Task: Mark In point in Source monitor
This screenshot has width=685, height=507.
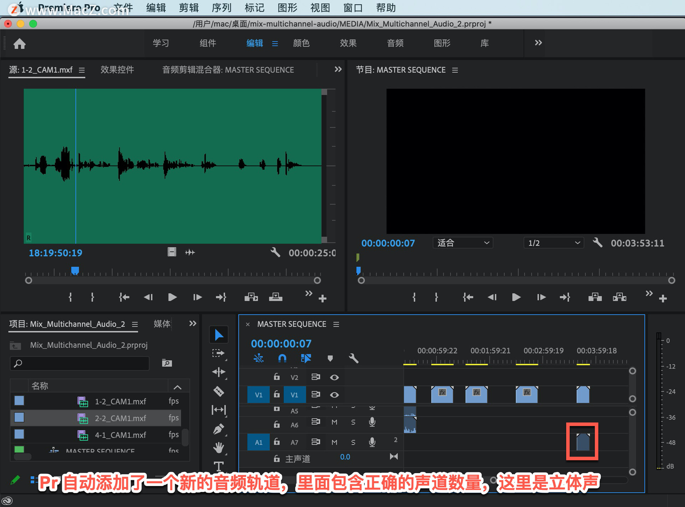Action: [x=70, y=297]
